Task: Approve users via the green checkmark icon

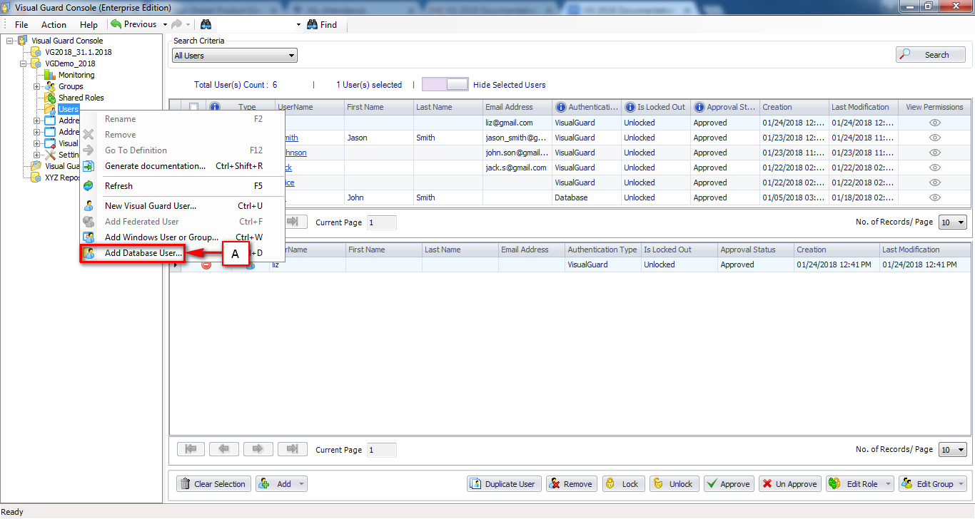Action: coord(712,483)
